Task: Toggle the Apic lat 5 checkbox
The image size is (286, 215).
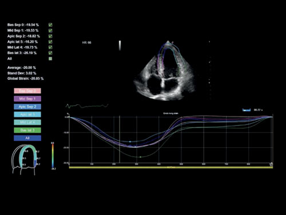Action: point(50,42)
